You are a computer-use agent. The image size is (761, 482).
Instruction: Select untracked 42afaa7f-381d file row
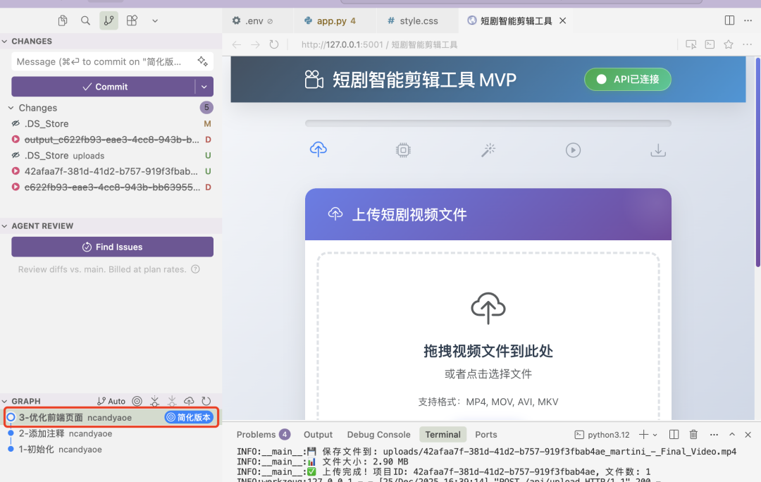point(111,171)
